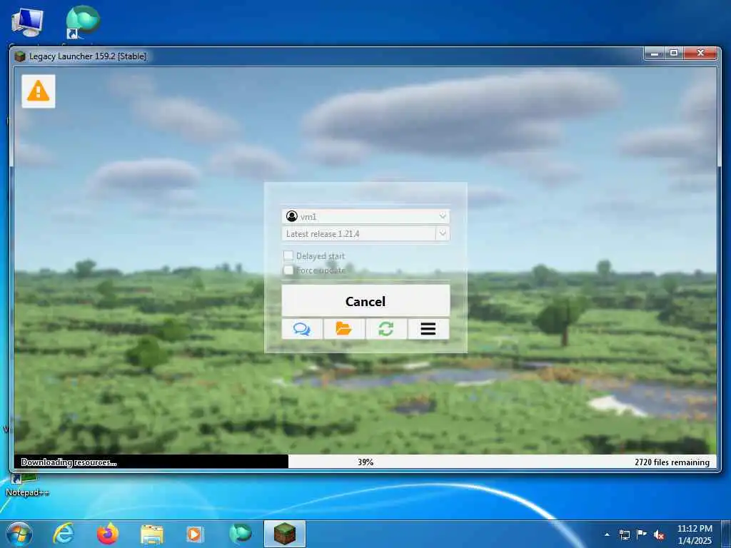This screenshot has width=731, height=548.
Task: Close the Legacy Launcher window
Action: pyautogui.click(x=700, y=54)
